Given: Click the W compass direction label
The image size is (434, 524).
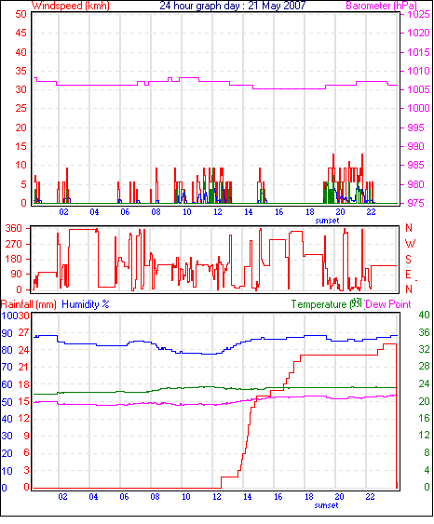Looking at the screenshot, I should click(411, 244).
